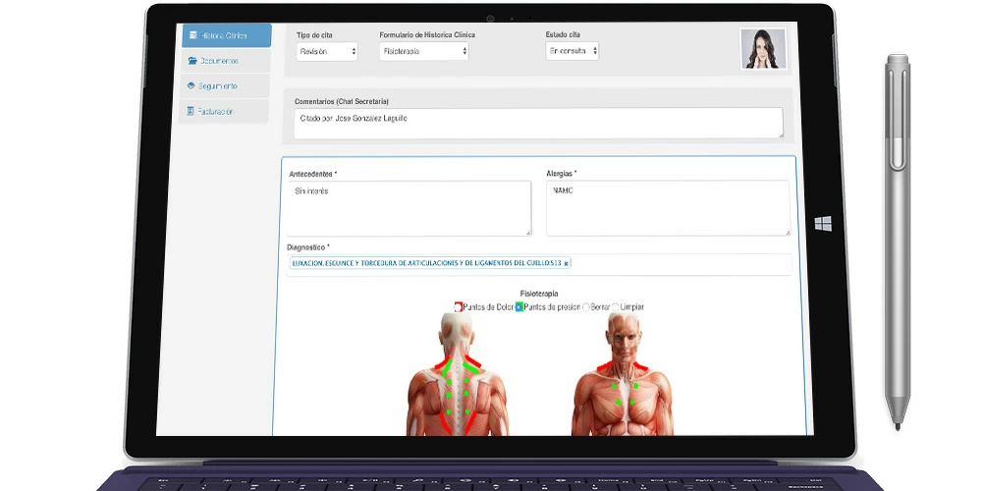Open the Estado cita dropdown

(x=572, y=51)
